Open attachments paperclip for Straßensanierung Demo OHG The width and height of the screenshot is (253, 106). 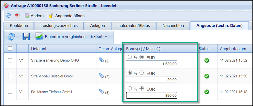(x=101, y=60)
